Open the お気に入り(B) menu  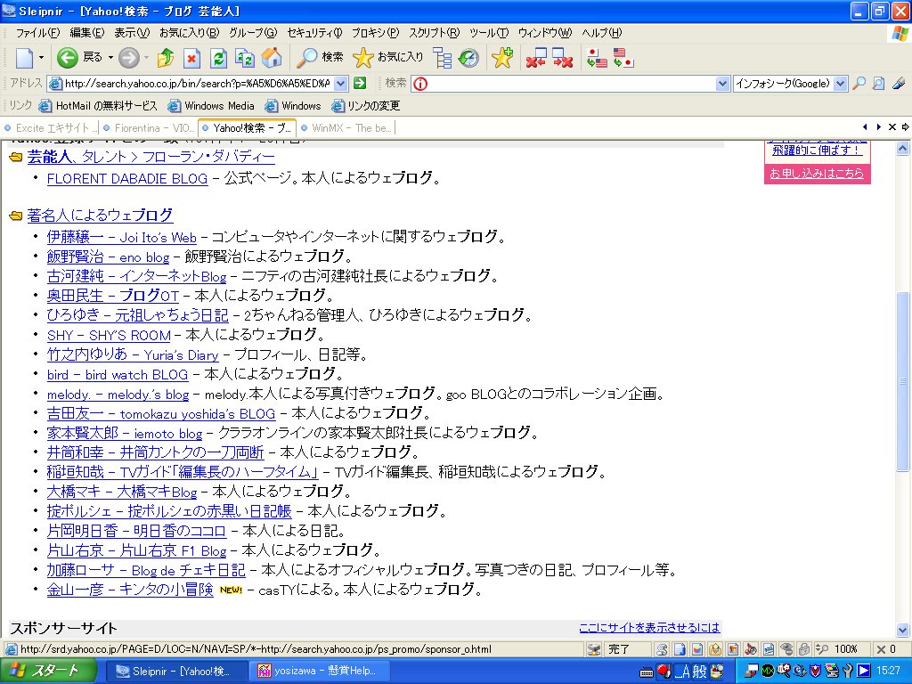(x=190, y=33)
